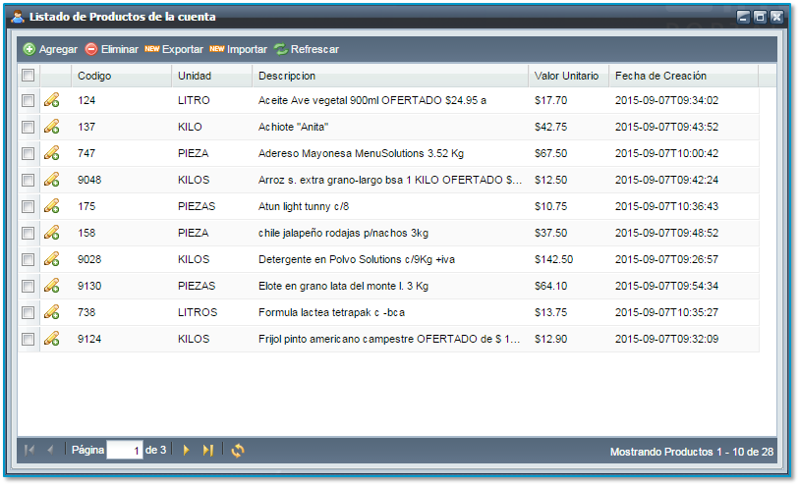Check the box for product 9048
The image size is (800, 486).
pyautogui.click(x=29, y=180)
